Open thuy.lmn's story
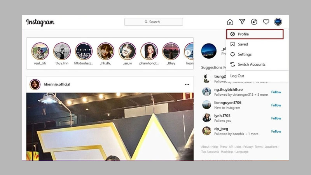Viewport: 311px width, 175px height. tap(62, 51)
